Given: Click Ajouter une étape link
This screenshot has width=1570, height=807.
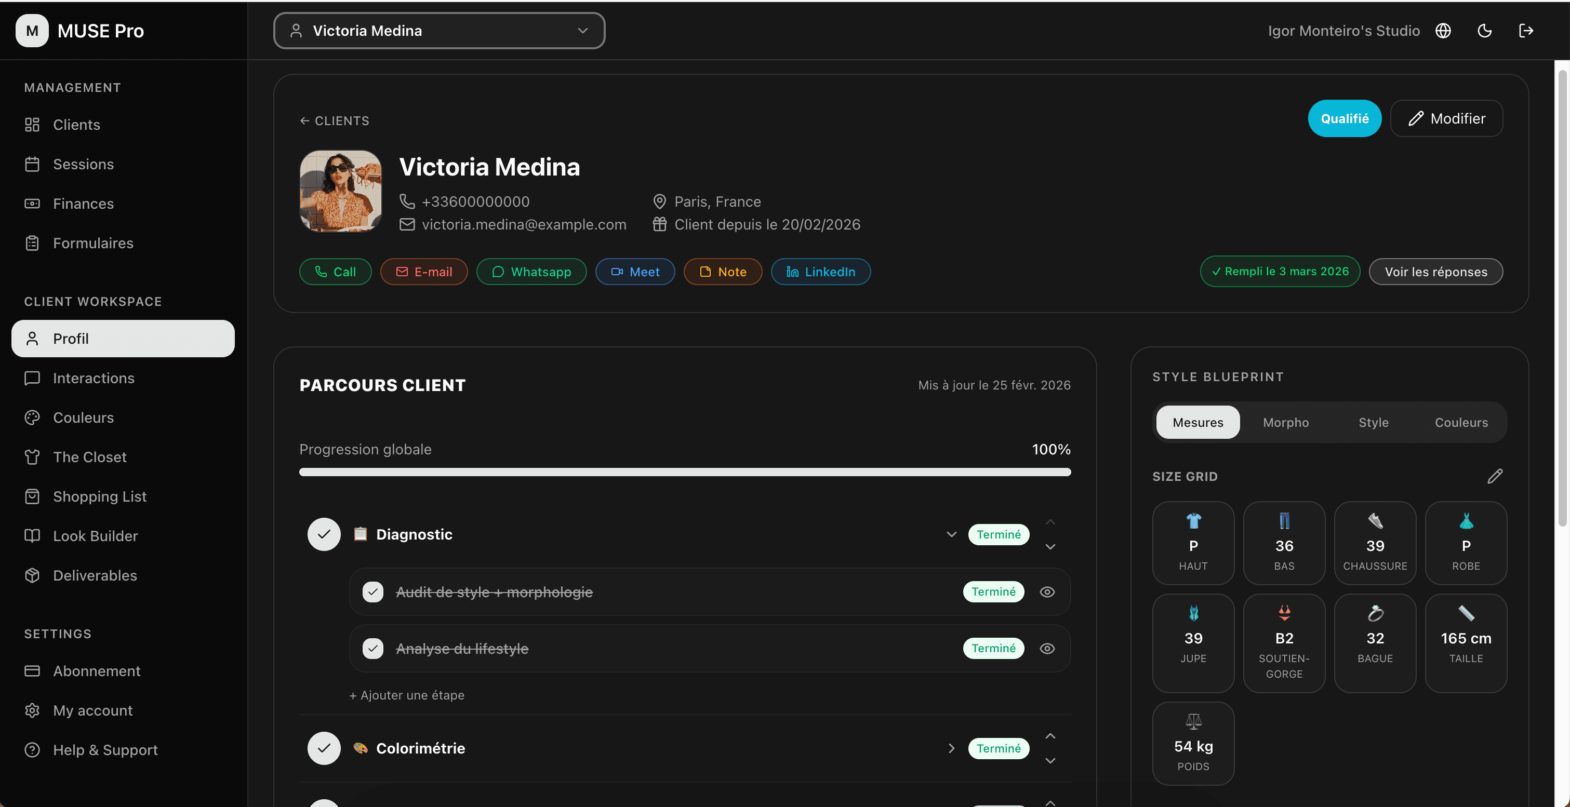Looking at the screenshot, I should click(x=406, y=695).
